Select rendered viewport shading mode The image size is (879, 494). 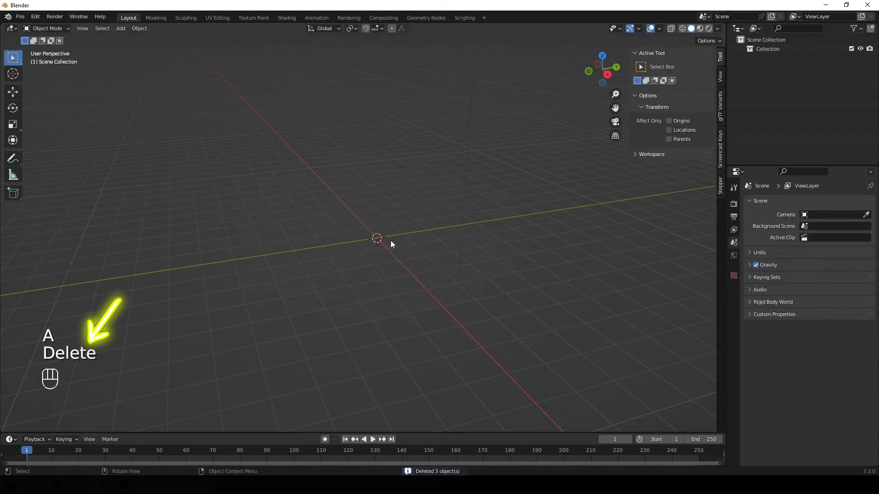[709, 28]
